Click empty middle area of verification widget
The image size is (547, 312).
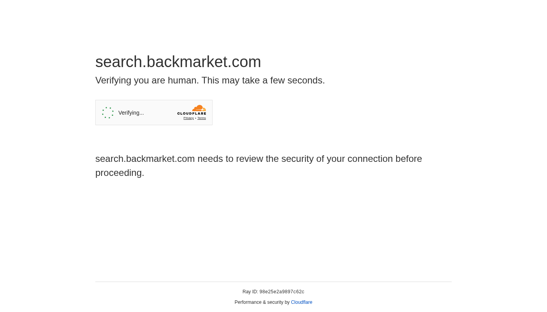click(x=160, y=113)
